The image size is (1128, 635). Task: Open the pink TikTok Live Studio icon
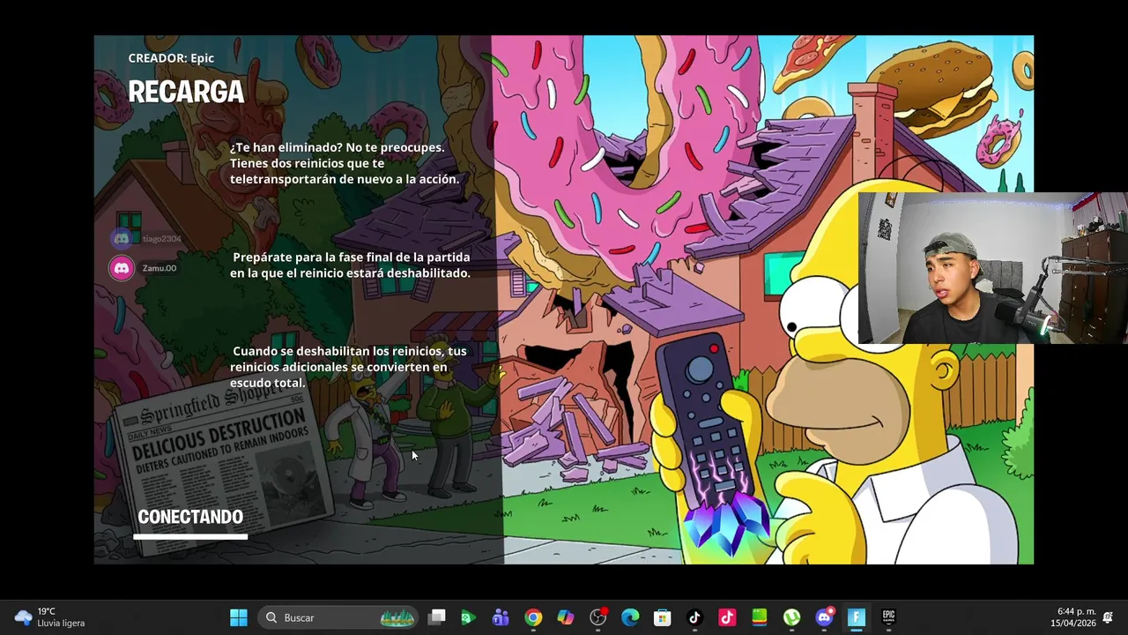727,617
